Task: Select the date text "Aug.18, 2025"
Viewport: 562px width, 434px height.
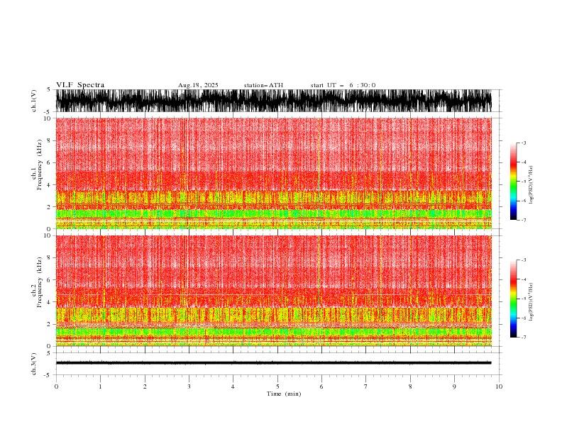Action: tap(198, 85)
